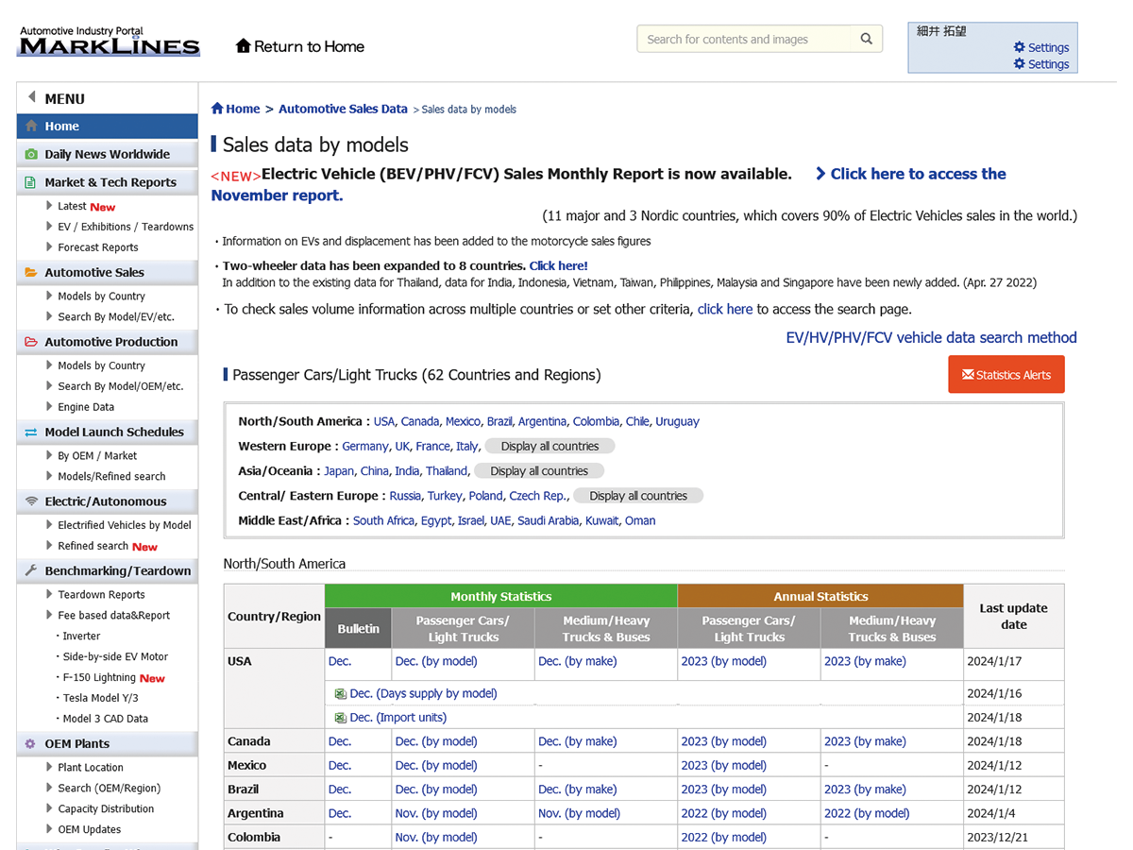The image size is (1133, 850).
Task: Click the two-wheeler 'Click here!' link
Action: tap(558, 265)
